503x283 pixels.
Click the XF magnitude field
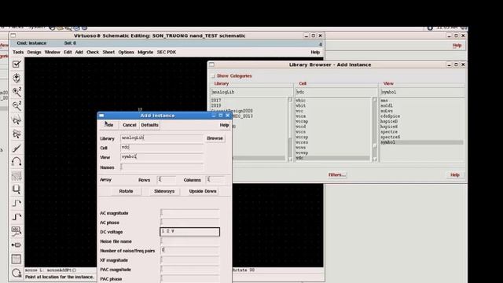[x=190, y=260]
